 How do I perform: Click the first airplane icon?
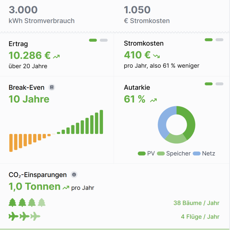[x=13, y=216]
